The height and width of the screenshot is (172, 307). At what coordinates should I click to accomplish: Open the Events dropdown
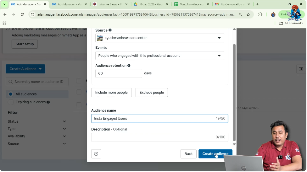click(x=159, y=56)
